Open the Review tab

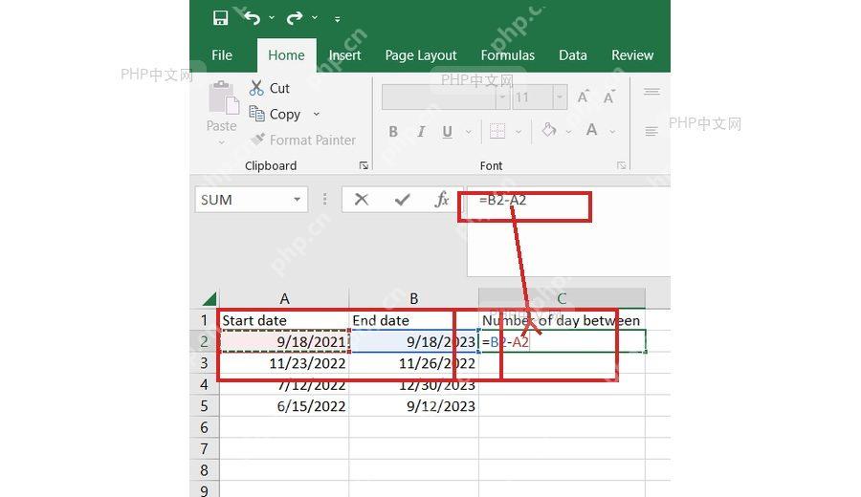632,55
